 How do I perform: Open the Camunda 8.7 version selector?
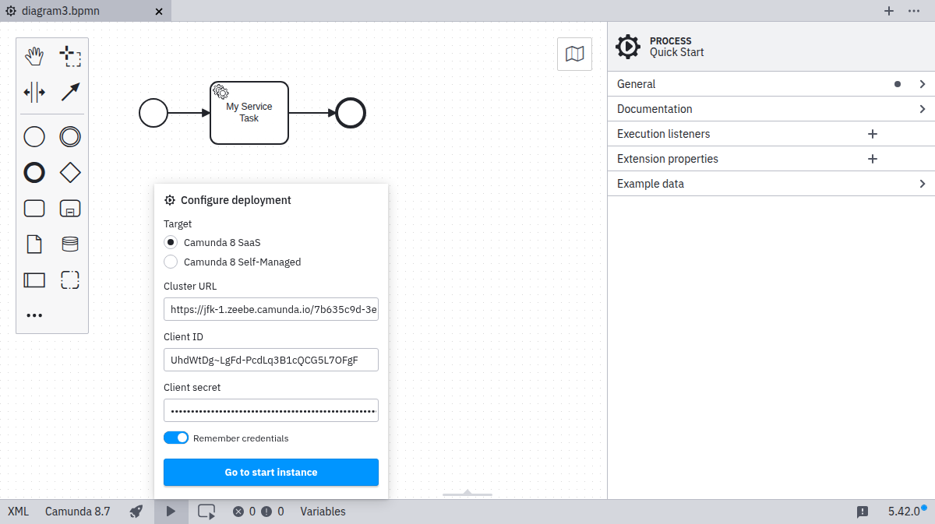78,512
